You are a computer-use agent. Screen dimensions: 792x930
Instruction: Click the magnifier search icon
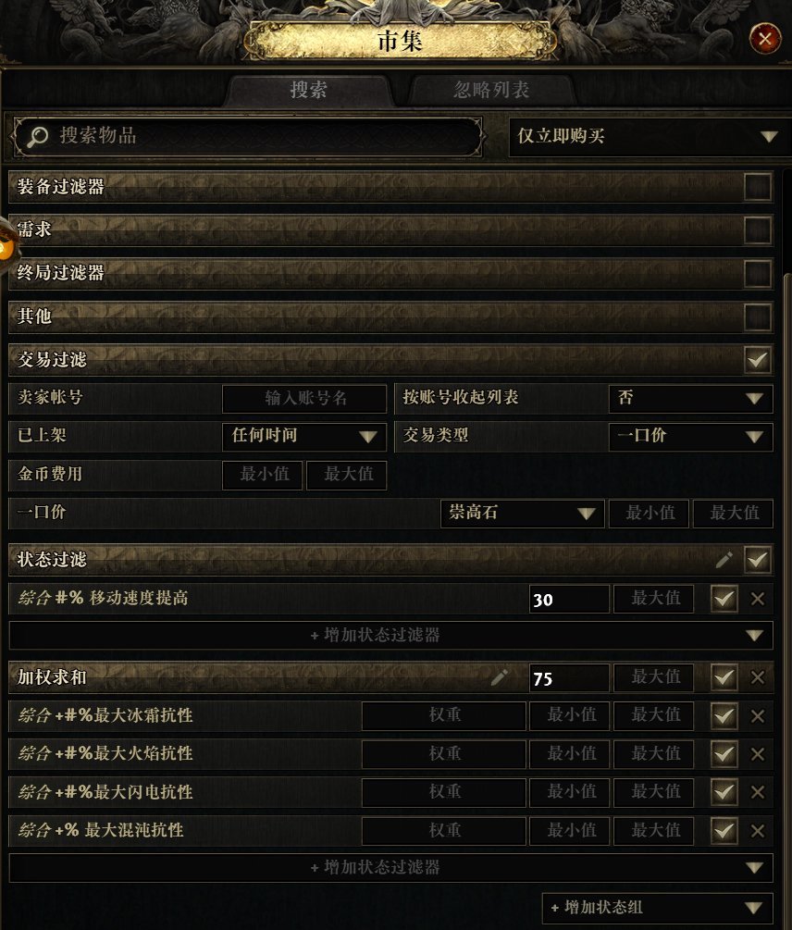(x=37, y=136)
